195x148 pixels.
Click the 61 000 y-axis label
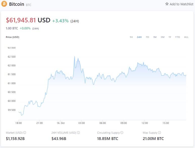coord(12,83)
